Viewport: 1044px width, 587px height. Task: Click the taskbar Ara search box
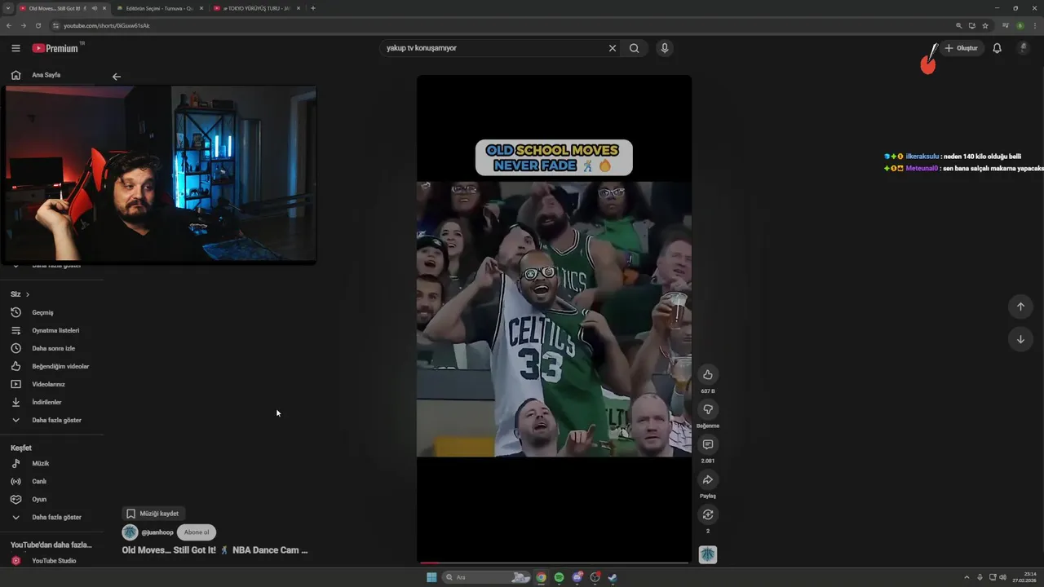click(487, 577)
